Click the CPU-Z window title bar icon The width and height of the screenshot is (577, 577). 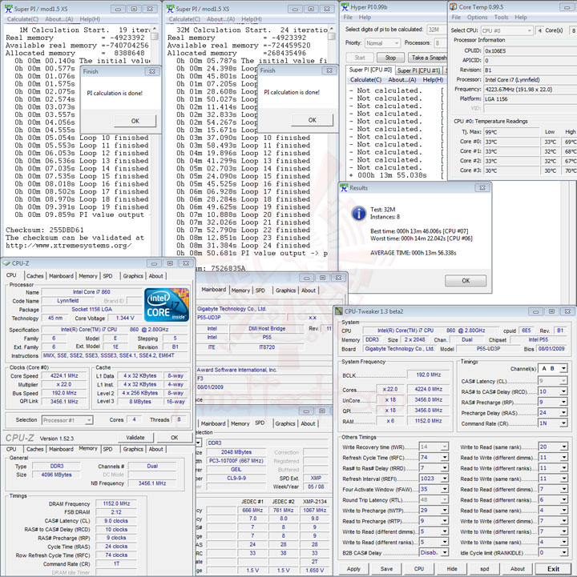(6, 263)
